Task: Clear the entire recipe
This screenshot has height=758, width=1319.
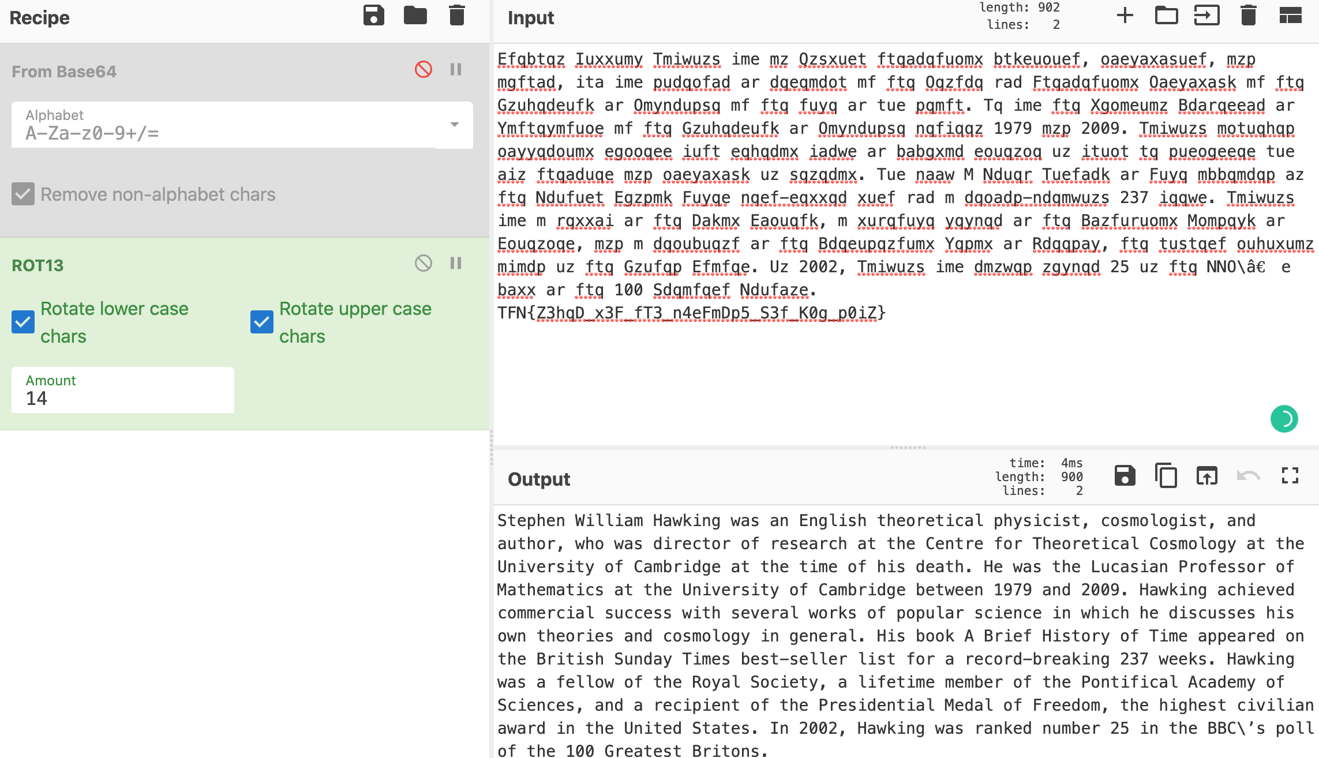Action: click(x=456, y=16)
